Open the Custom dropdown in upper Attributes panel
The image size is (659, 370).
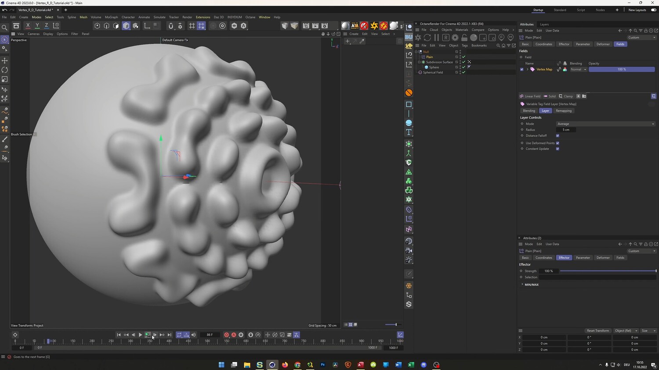642,38
